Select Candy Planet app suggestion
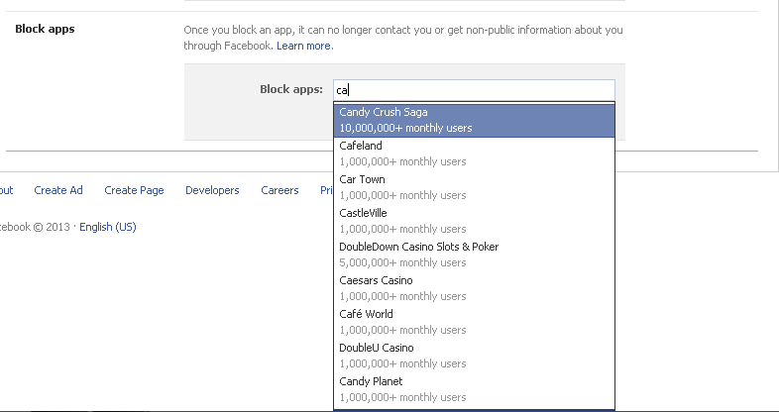 474,390
